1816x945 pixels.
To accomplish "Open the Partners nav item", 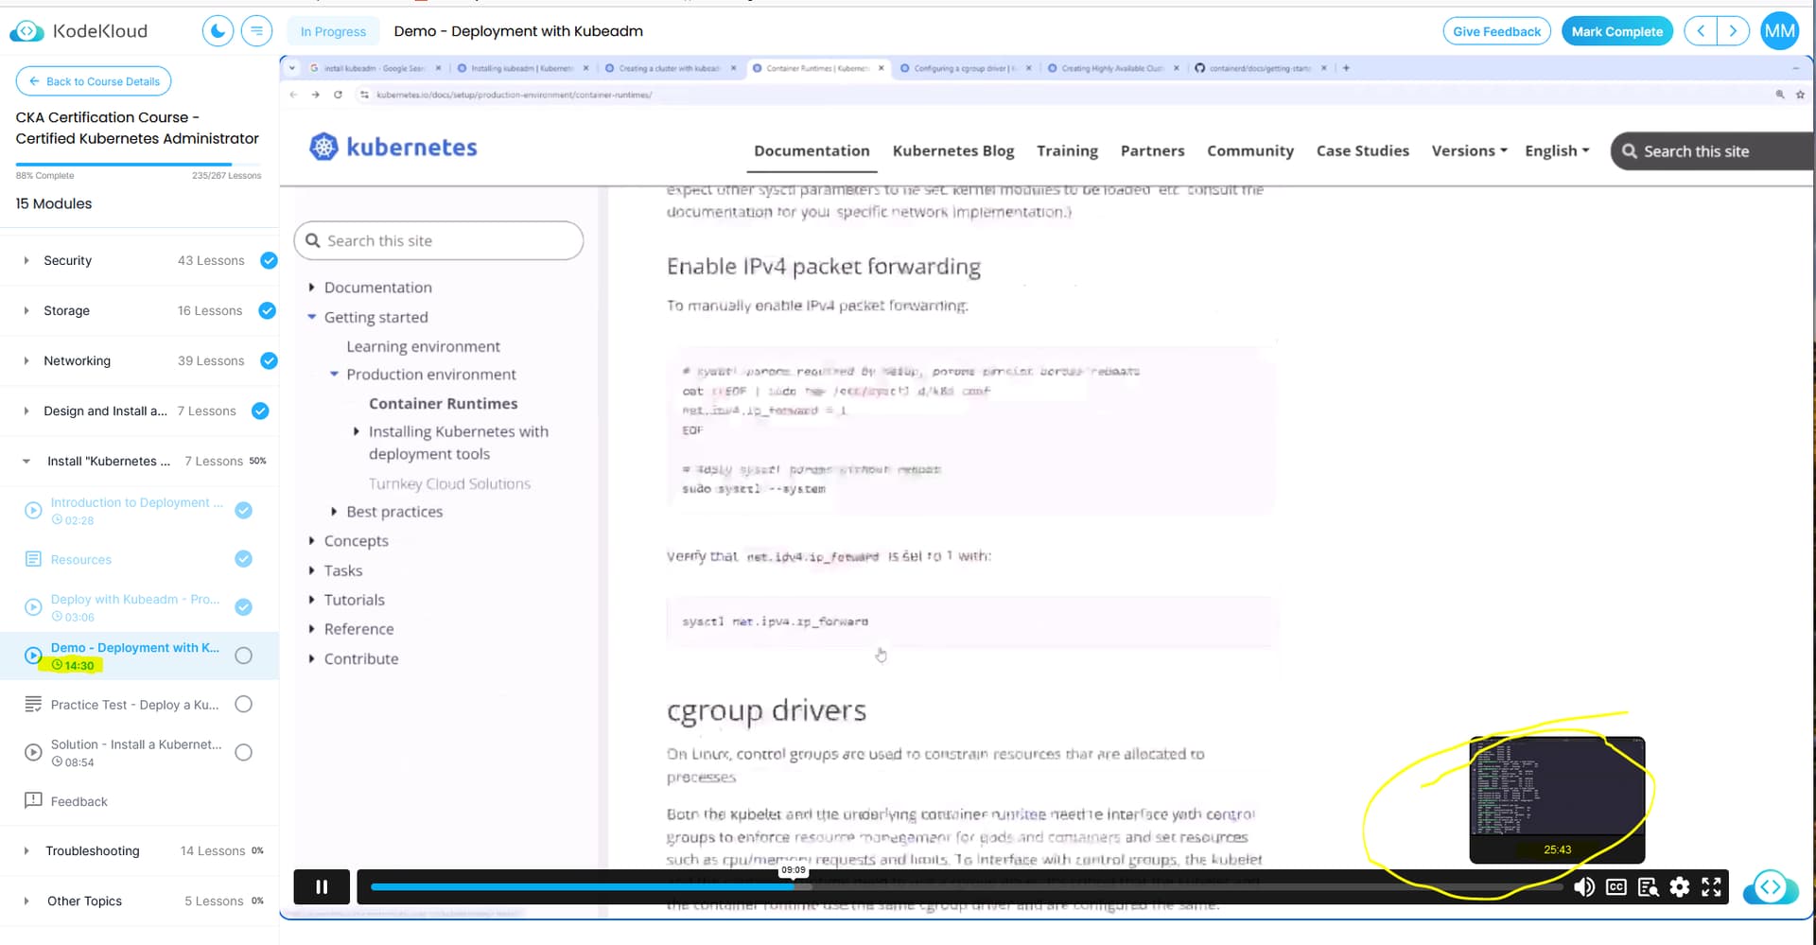I will tap(1152, 150).
